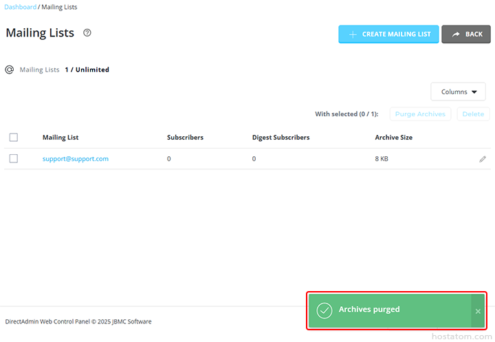
Task: Click the Mailing Lists breadcrumb item
Action: pos(59,7)
